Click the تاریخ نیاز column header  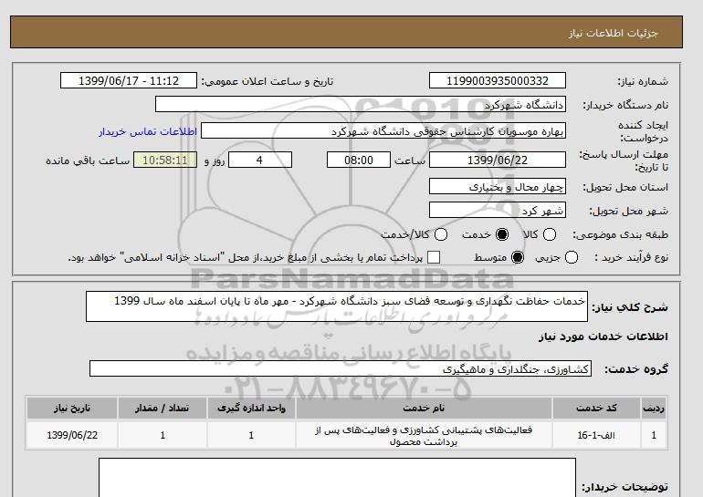point(72,408)
